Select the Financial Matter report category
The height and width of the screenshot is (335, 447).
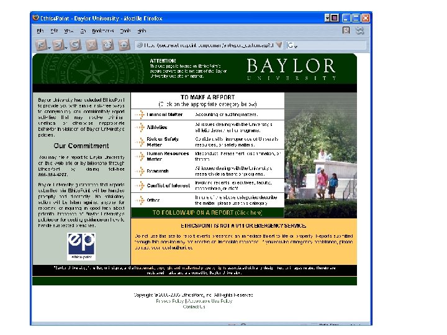tap(165, 115)
